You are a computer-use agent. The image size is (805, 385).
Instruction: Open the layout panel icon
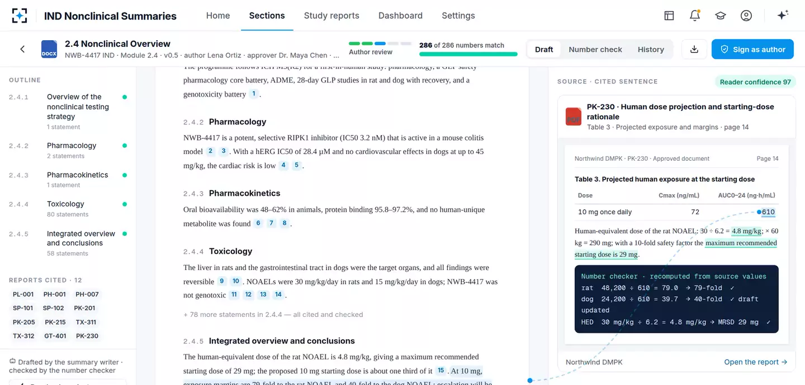[669, 16]
